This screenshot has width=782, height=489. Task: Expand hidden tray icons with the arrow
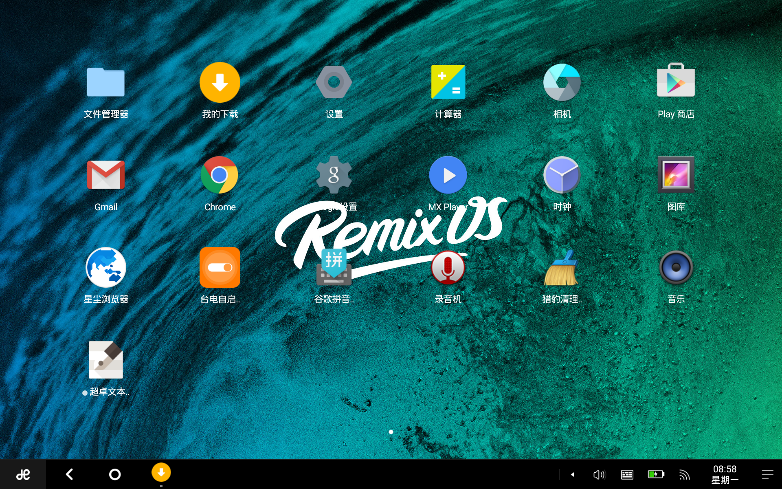tap(572, 474)
